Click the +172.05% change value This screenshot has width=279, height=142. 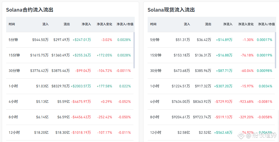coord(104,55)
